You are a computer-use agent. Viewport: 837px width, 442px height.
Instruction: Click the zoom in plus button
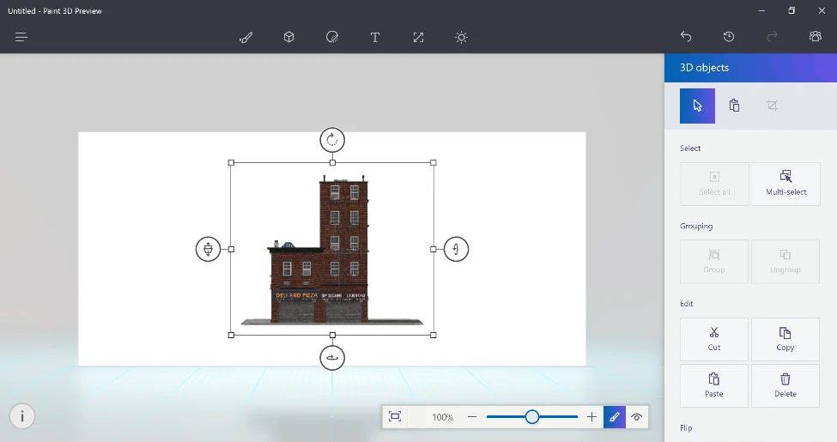[x=591, y=417]
